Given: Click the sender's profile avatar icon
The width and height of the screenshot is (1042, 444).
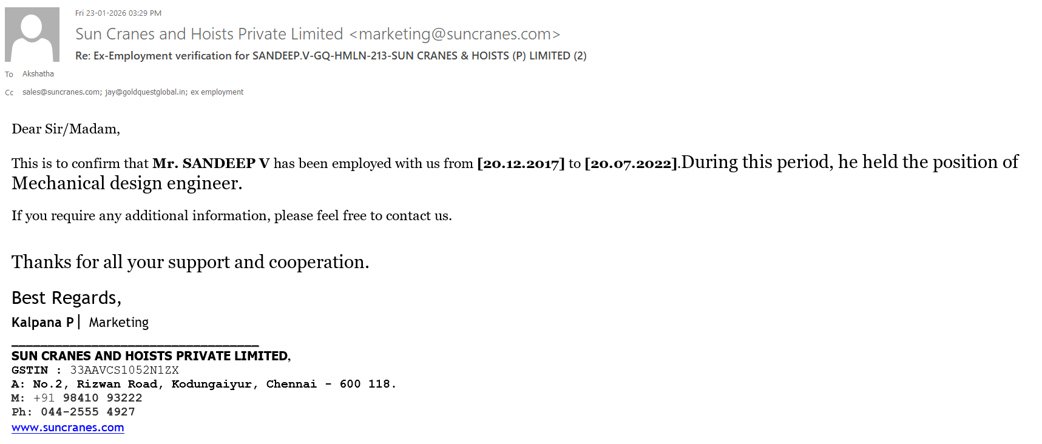Looking at the screenshot, I should point(32,35).
